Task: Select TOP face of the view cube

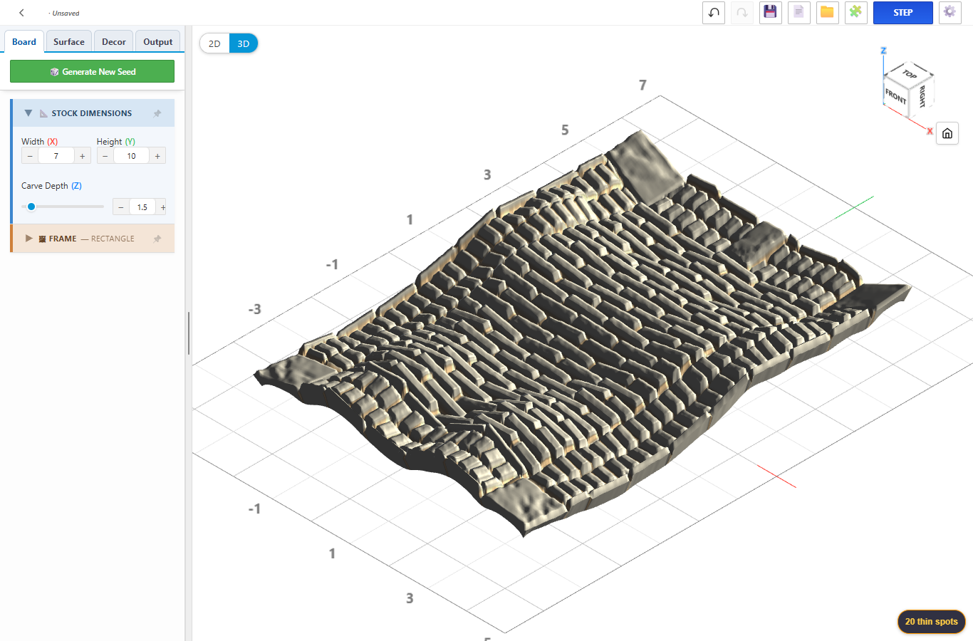Action: click(x=910, y=73)
